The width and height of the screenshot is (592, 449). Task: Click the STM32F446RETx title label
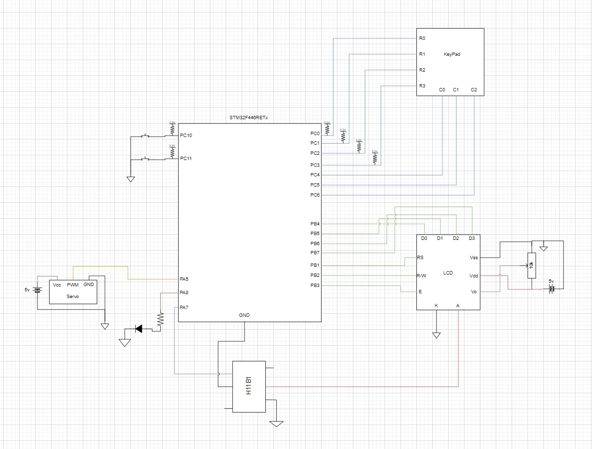[x=249, y=118]
